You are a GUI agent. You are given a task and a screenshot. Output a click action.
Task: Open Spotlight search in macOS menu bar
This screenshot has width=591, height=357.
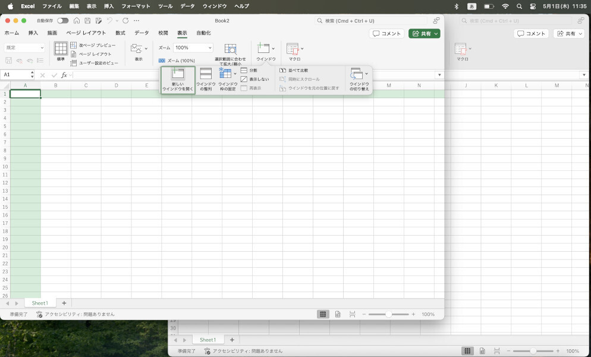click(x=520, y=7)
